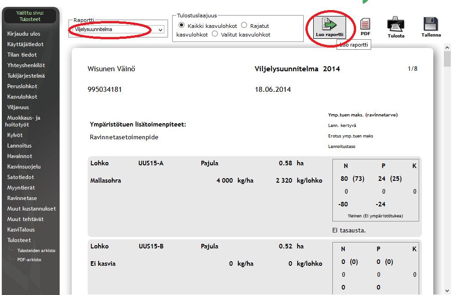The width and height of the screenshot is (452, 295).
Task: Select Valitut kasvulohkot radio button
Action: [215, 34]
